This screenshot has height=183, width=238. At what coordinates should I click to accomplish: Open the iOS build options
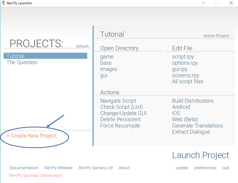click(x=176, y=113)
